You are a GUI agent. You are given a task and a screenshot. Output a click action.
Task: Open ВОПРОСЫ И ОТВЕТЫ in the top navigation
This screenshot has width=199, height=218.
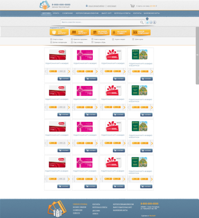(122, 13)
